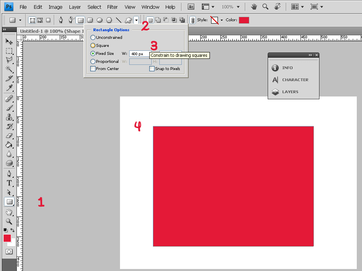Select the Custom Shape tool in options bar
This screenshot has height=271, width=362.
(x=128, y=20)
